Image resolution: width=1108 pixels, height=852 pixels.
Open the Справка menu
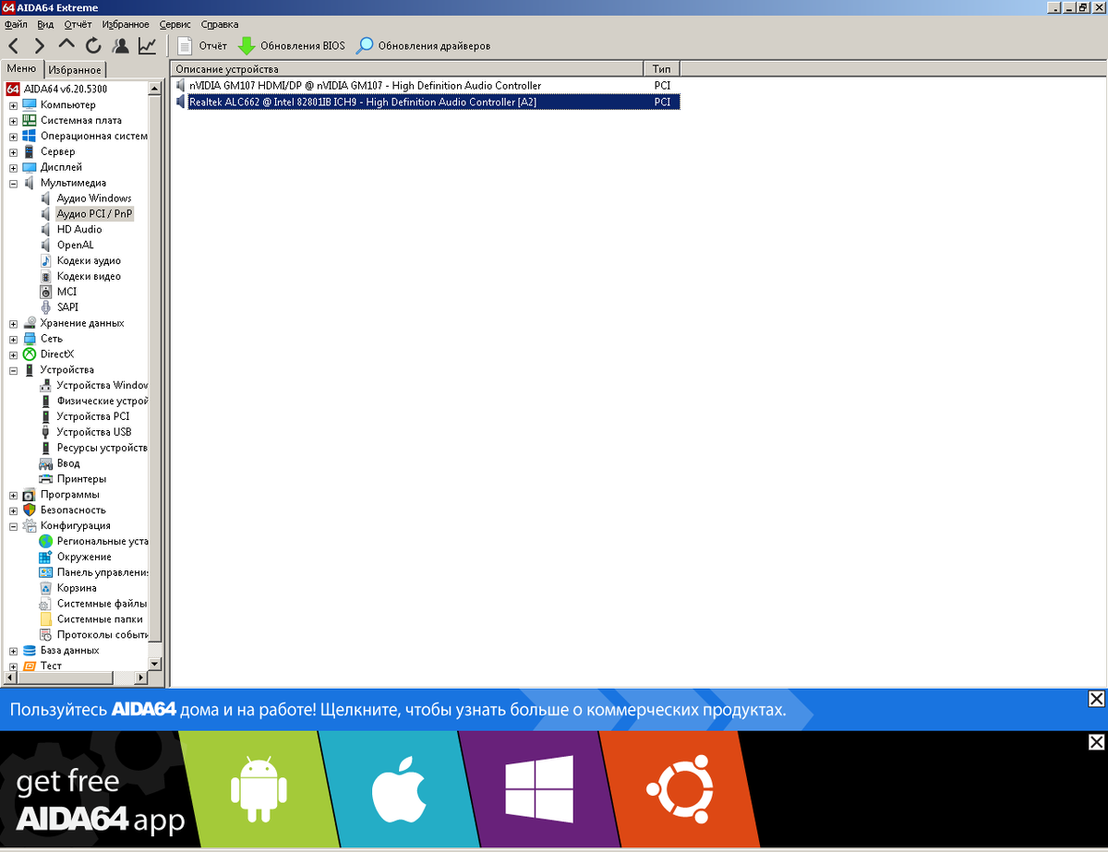219,24
